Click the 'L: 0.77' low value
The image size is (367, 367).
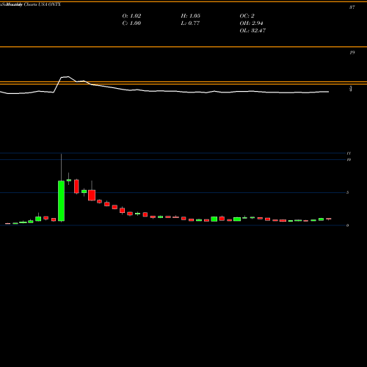click(x=190, y=23)
